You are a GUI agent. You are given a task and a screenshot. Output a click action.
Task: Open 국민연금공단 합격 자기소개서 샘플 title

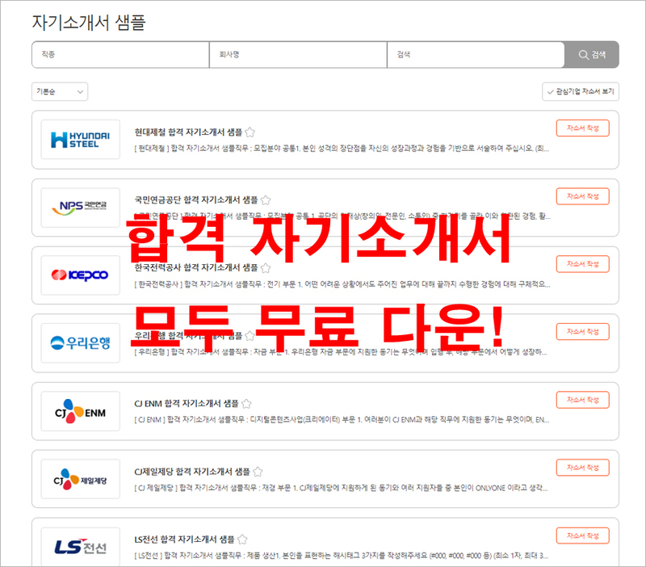196,200
